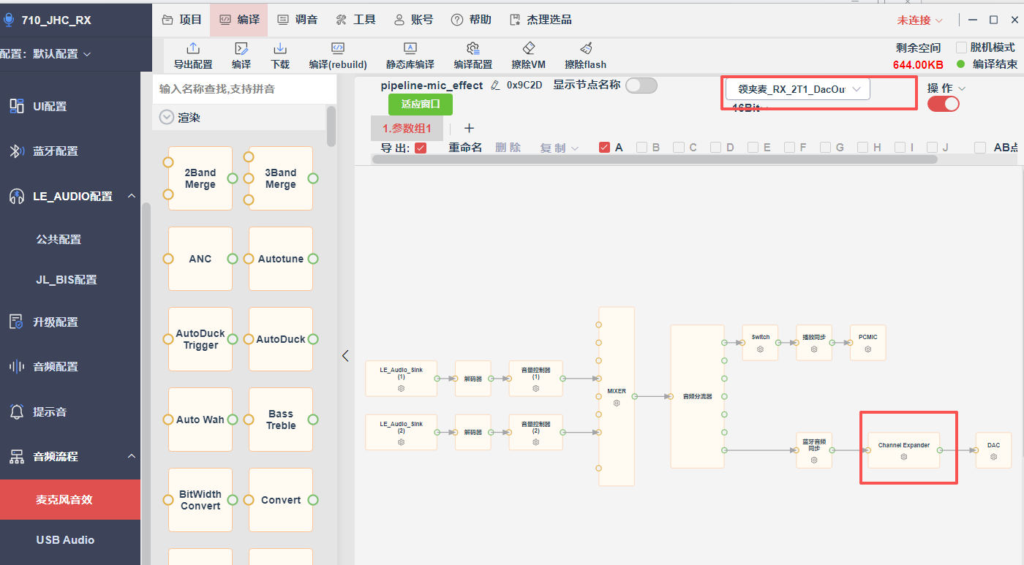Edit pipeline name with pencil icon
The height and width of the screenshot is (565, 1024).
(495, 86)
